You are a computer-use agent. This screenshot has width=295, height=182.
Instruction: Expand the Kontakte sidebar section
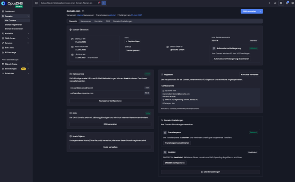tap(28, 33)
